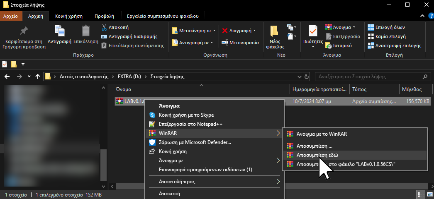Click Καρφίτσωμα στη Γρήγορη πρόσβαση pin icon

pos(24,32)
